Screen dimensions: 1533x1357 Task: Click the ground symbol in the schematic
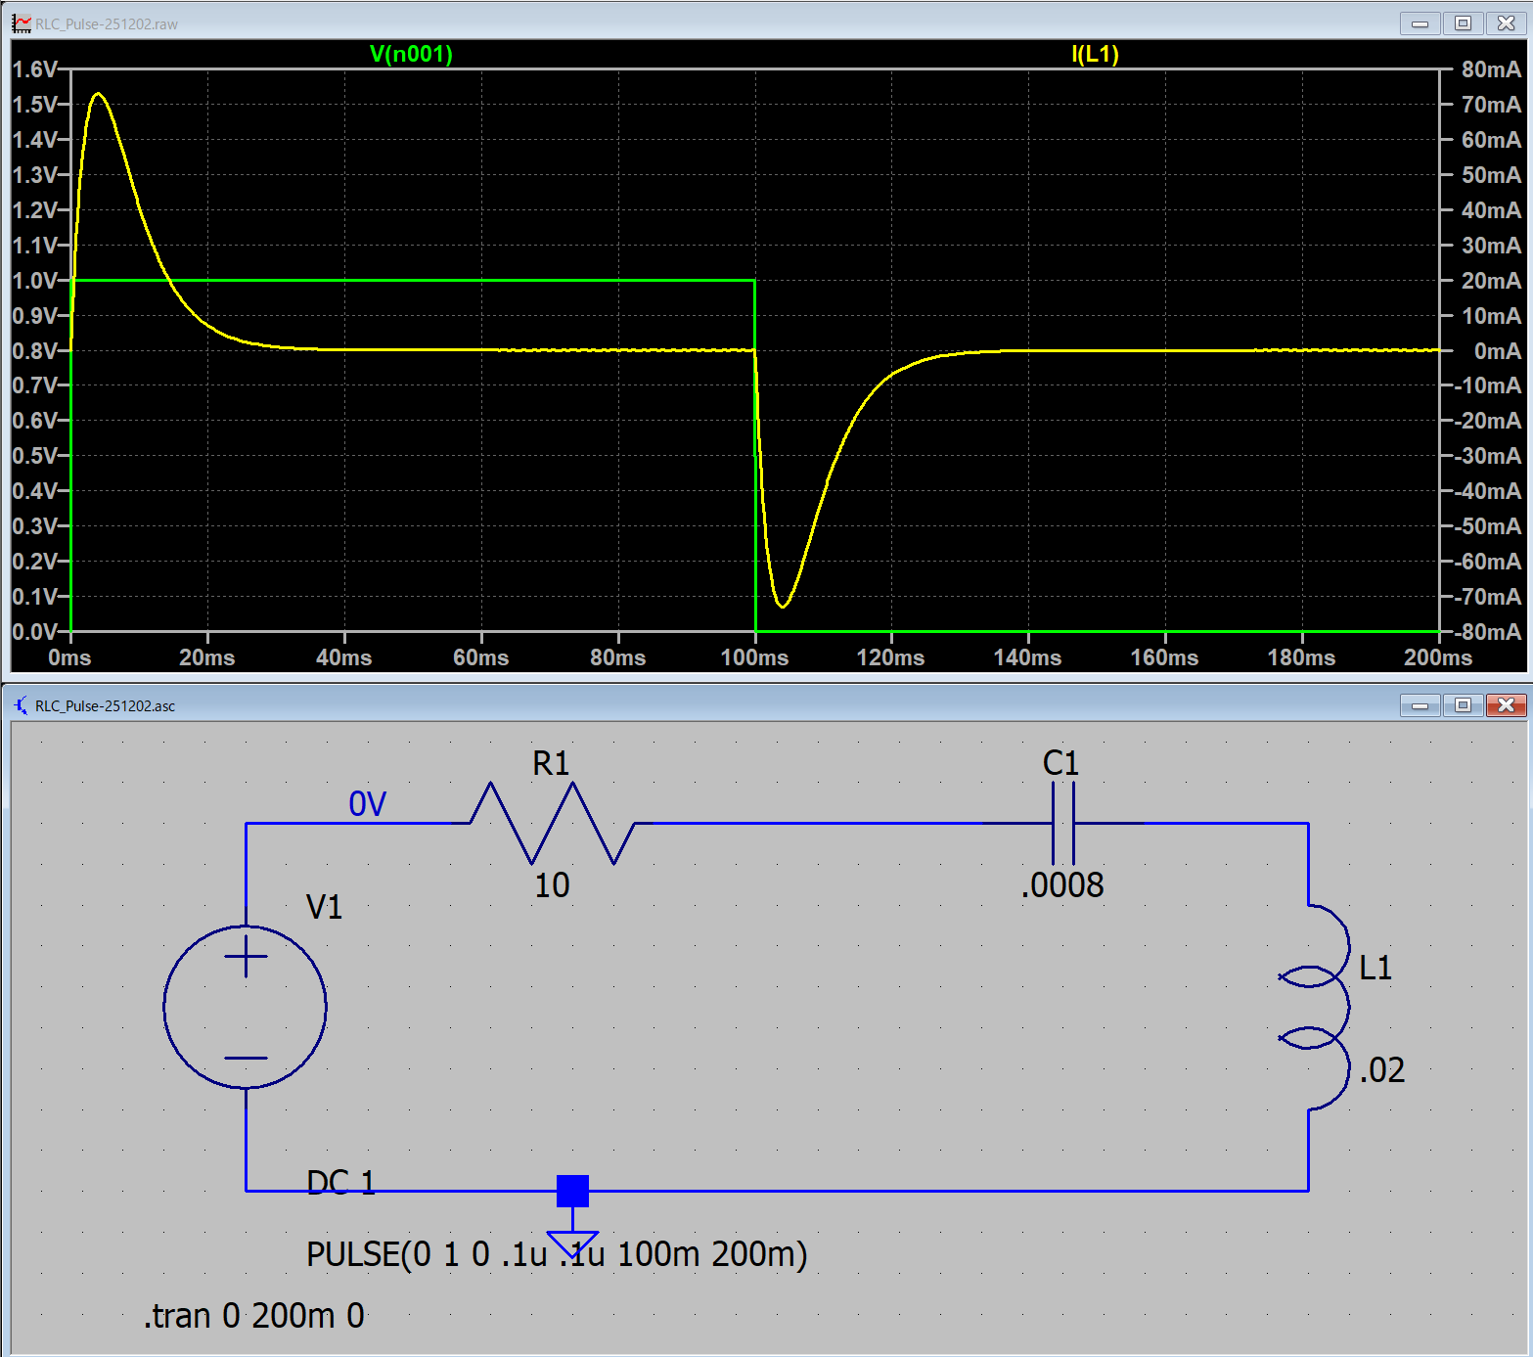572,1243
